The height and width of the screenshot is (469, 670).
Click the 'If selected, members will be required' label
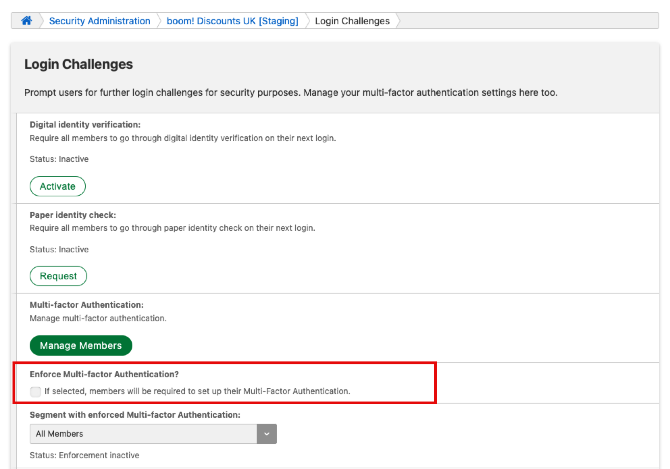point(197,391)
